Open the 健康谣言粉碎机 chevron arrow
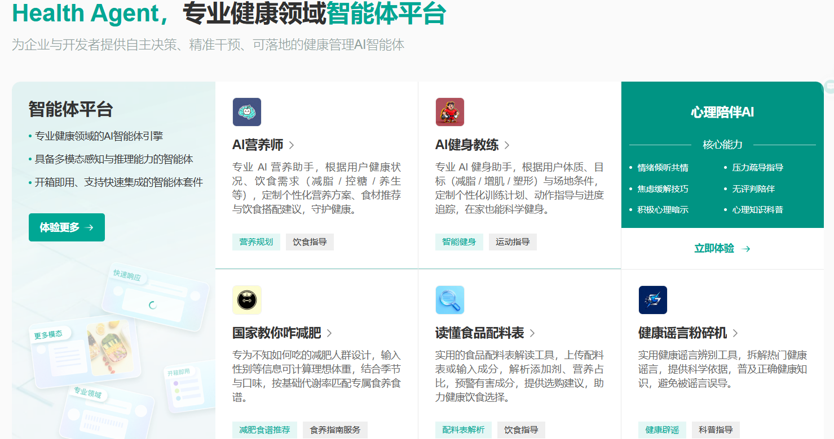 (735, 333)
